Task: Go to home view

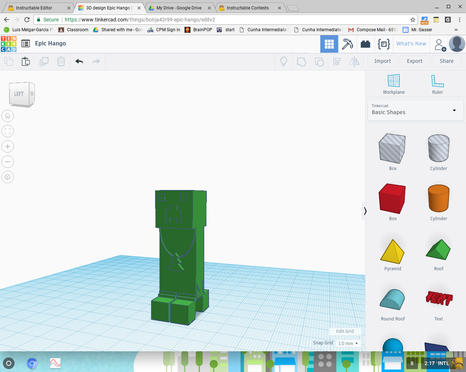Action: (8, 116)
